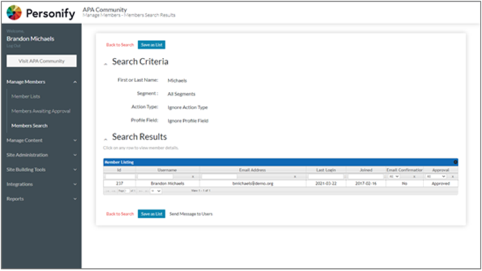The height and width of the screenshot is (271, 482).
Task: Clear the Approval filter x icon
Action: (x=452, y=176)
